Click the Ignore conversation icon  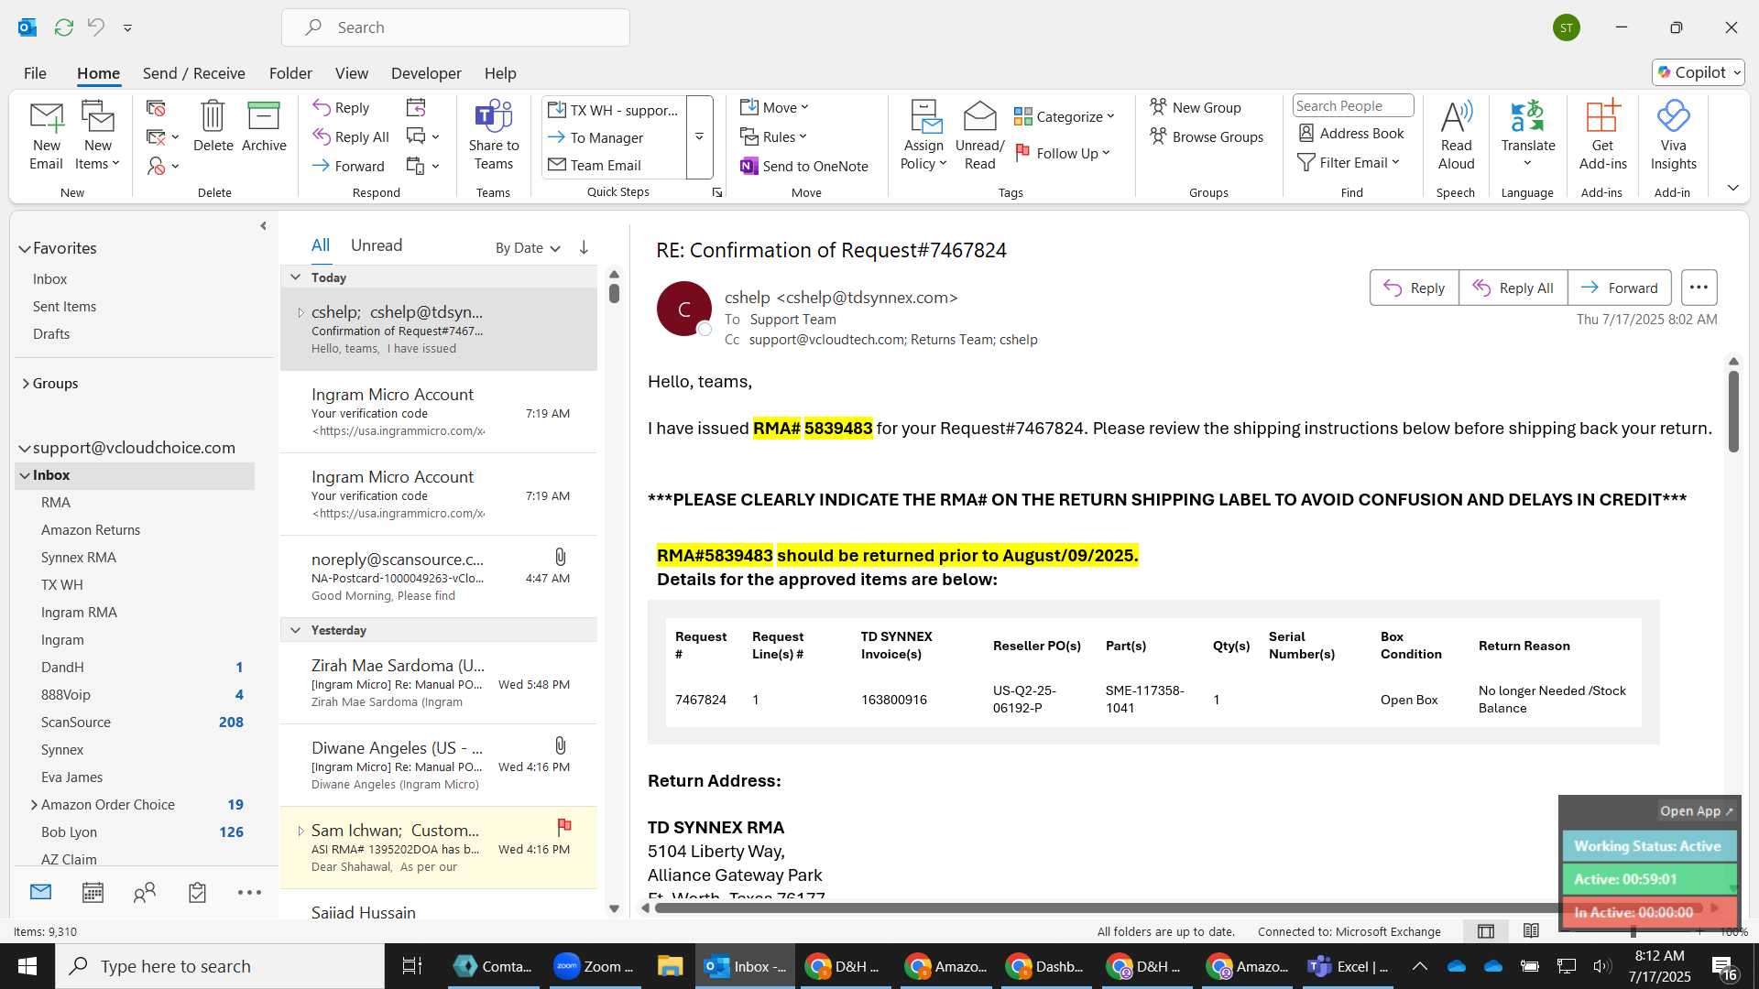156,108
